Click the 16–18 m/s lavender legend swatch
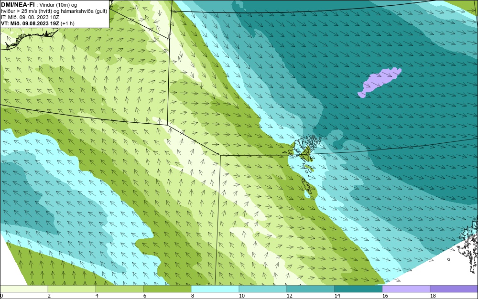 [406, 288]
